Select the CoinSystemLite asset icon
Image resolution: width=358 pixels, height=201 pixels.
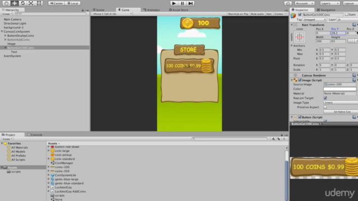[x=53, y=175]
